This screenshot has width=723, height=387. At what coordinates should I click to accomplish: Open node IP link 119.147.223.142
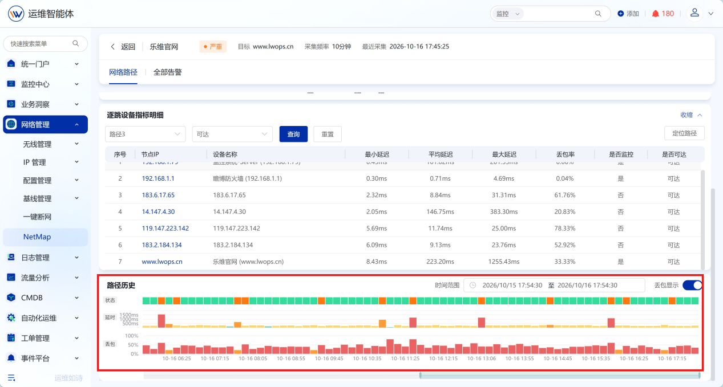(x=165, y=228)
